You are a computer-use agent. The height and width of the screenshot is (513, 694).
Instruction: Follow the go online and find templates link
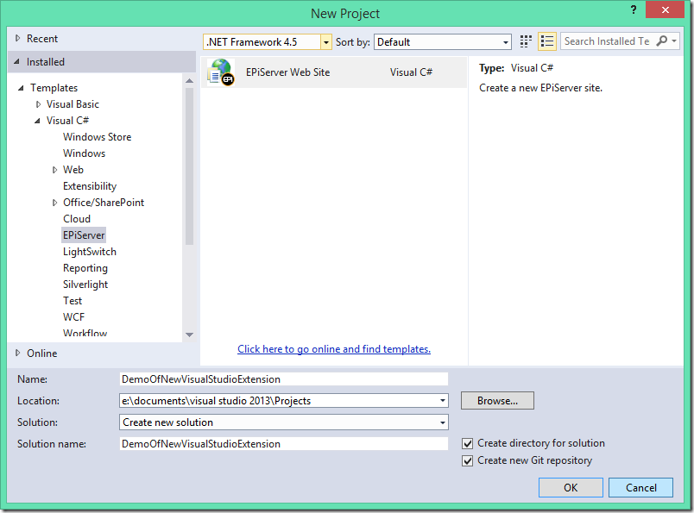pyautogui.click(x=334, y=349)
